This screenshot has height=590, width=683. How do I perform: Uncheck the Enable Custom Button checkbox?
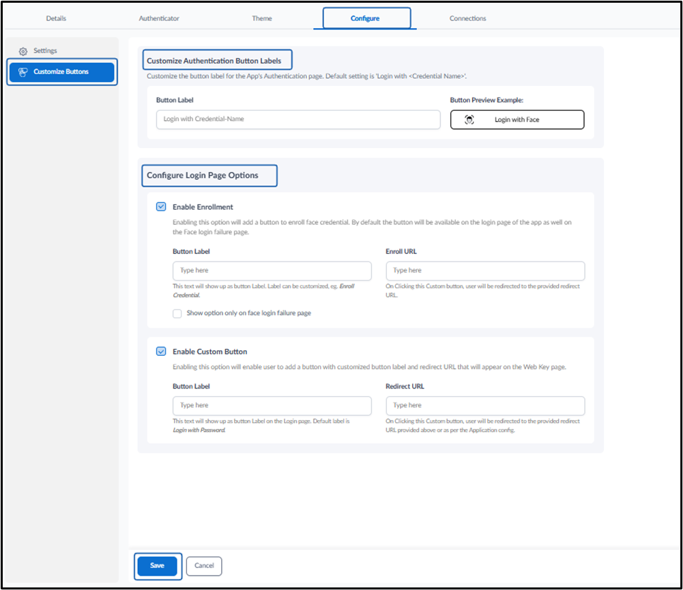[161, 352]
